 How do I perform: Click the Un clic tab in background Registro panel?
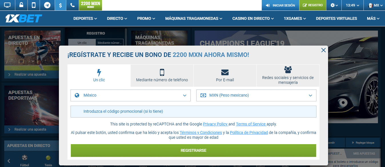[82, 43]
